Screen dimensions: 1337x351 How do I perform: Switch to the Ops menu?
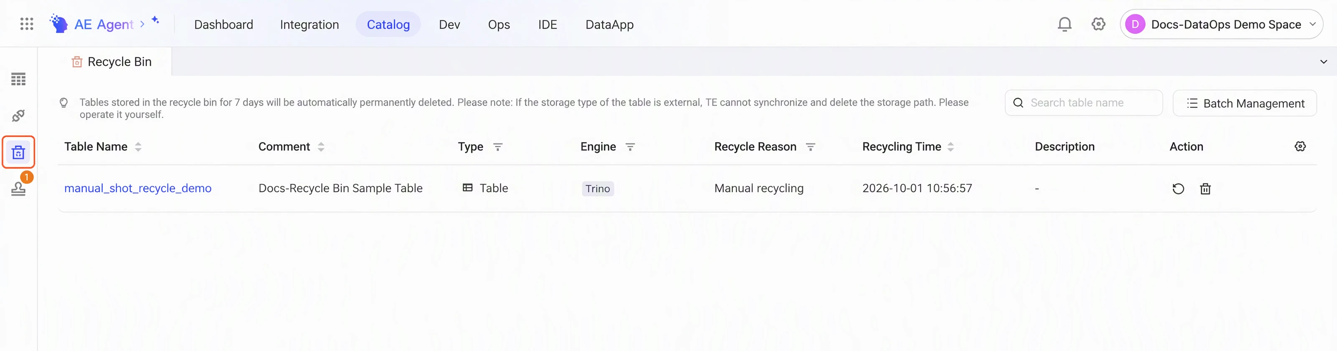point(499,24)
